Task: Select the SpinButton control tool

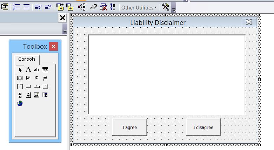Action: pos(28,95)
